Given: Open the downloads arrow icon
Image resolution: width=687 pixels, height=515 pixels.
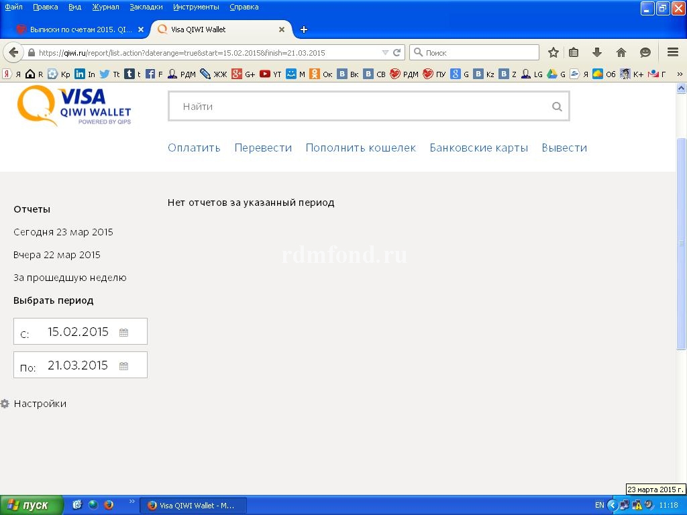Looking at the screenshot, I should tap(596, 52).
